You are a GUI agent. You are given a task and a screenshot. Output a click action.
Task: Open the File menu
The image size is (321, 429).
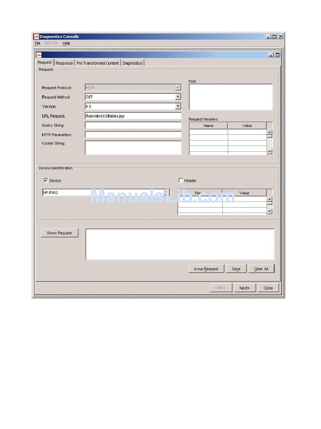(x=38, y=43)
